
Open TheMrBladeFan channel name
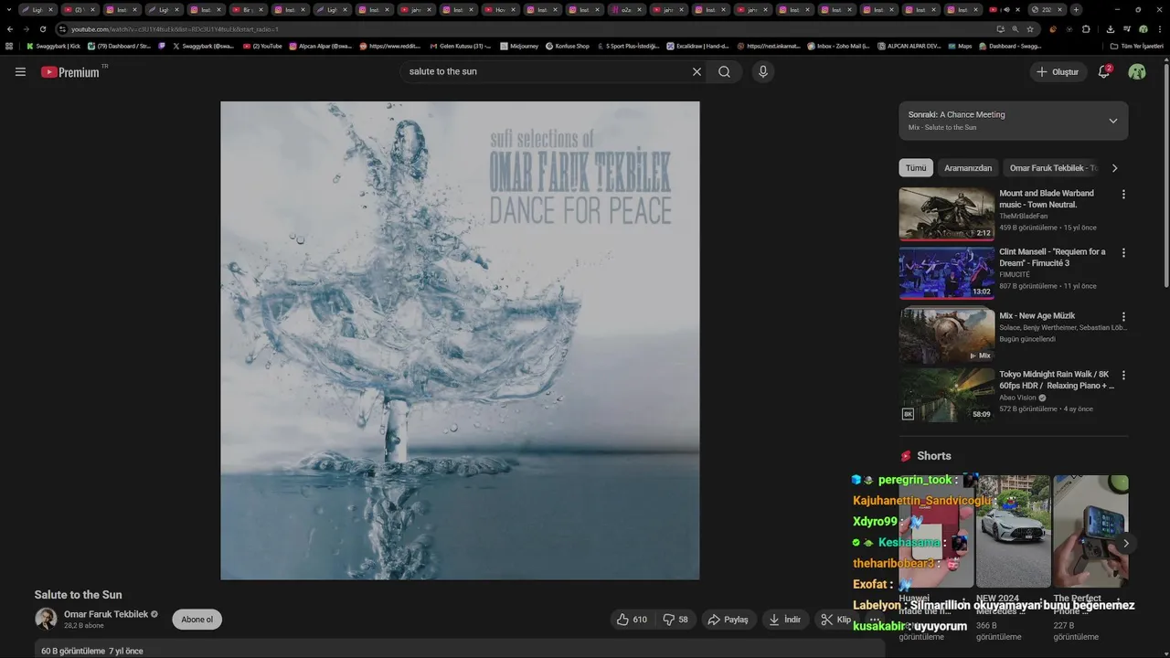tap(1023, 216)
